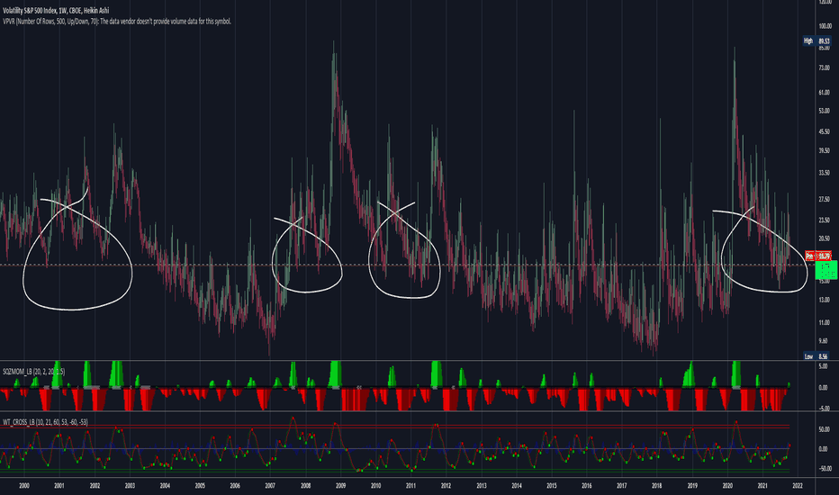
Task: Click the 2015 year label on time axis
Action: tap(552, 486)
